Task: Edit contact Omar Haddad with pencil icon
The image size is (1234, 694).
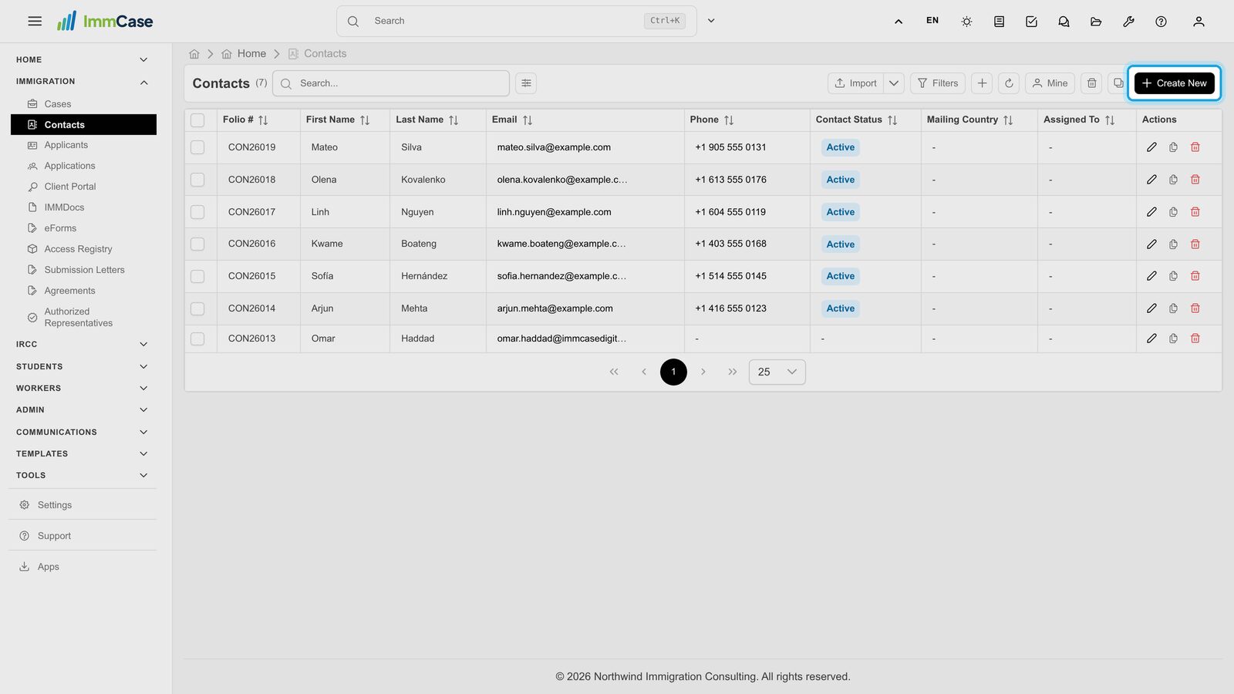Action: pos(1151,339)
